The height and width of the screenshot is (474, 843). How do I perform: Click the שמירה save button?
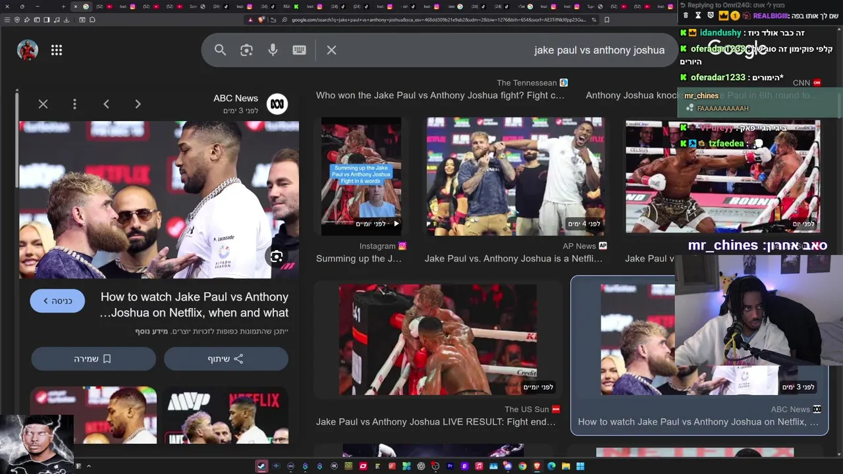(x=93, y=359)
